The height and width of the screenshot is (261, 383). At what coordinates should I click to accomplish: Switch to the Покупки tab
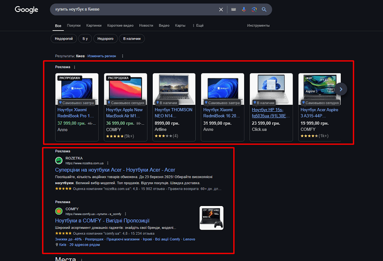74,25
